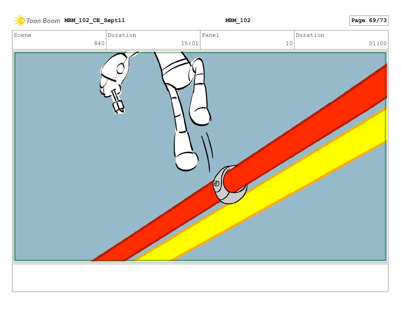Click the Page 69/73 indicator box
The height and width of the screenshot is (310, 401).
(369, 21)
